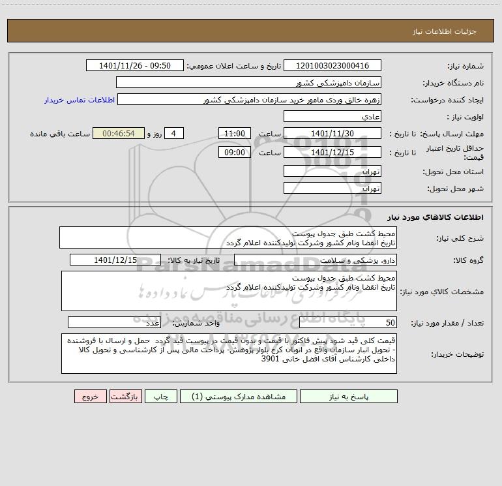Screen dimensions: 502x486
Task: Click the request creator name field
Action: 250,99
